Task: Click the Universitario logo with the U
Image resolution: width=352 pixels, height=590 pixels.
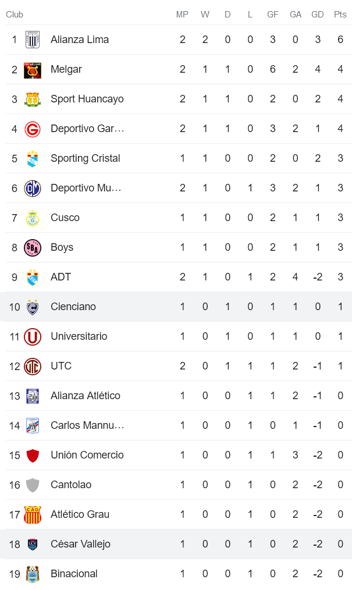Action: [32, 336]
